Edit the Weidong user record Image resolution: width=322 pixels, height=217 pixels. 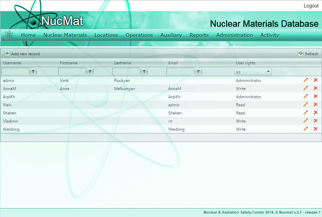pos(306,129)
